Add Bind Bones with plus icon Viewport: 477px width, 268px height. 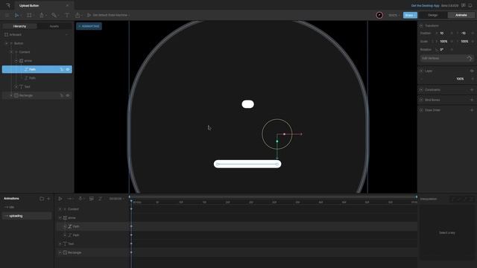coord(472,100)
